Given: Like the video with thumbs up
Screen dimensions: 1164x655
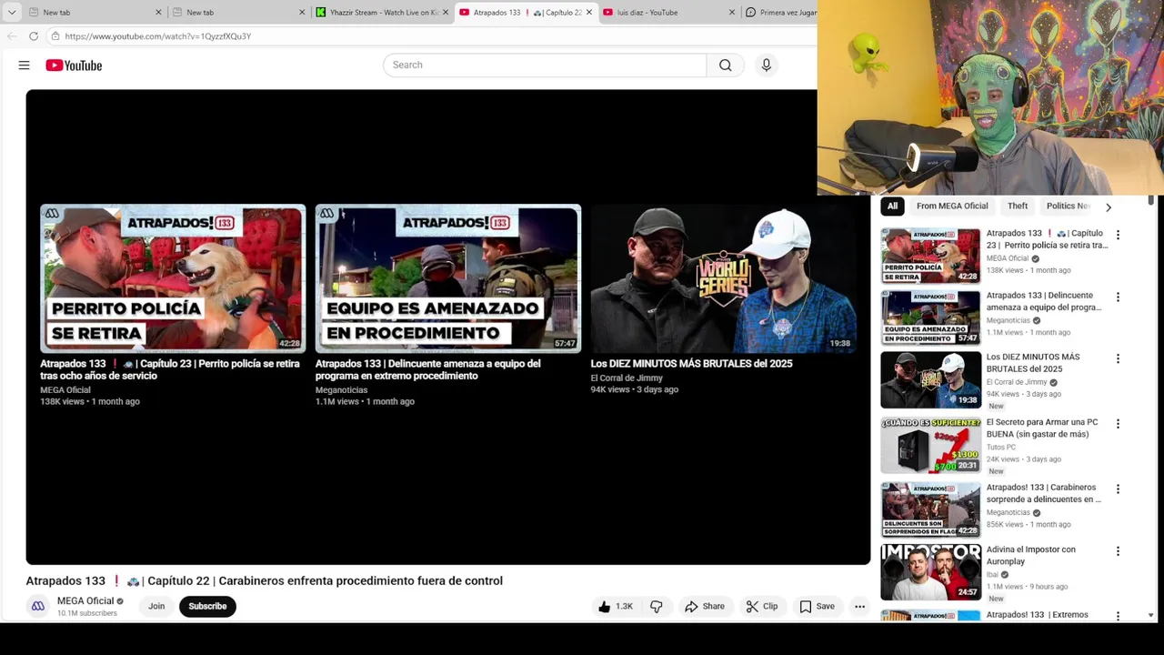Looking at the screenshot, I should (x=615, y=607).
